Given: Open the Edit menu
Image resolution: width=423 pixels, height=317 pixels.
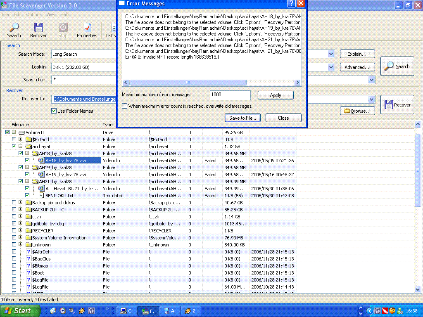Looking at the screenshot, I should click(x=17, y=14).
